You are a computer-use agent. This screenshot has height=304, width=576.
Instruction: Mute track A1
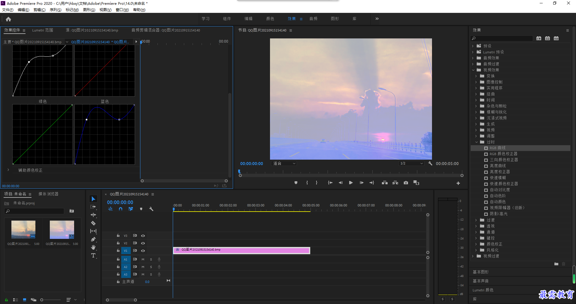143,259
